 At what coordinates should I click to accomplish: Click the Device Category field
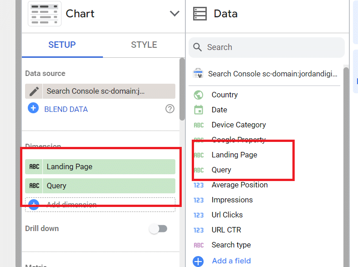coord(239,125)
